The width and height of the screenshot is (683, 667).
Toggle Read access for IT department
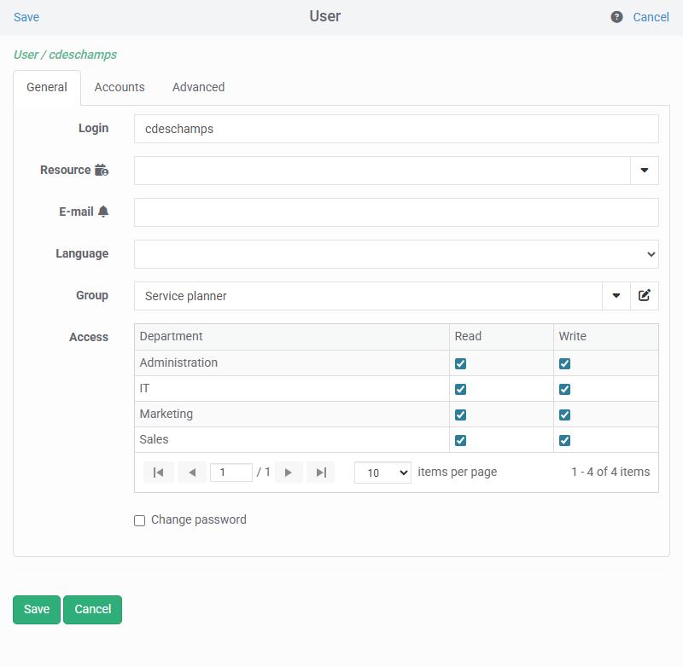tap(460, 389)
